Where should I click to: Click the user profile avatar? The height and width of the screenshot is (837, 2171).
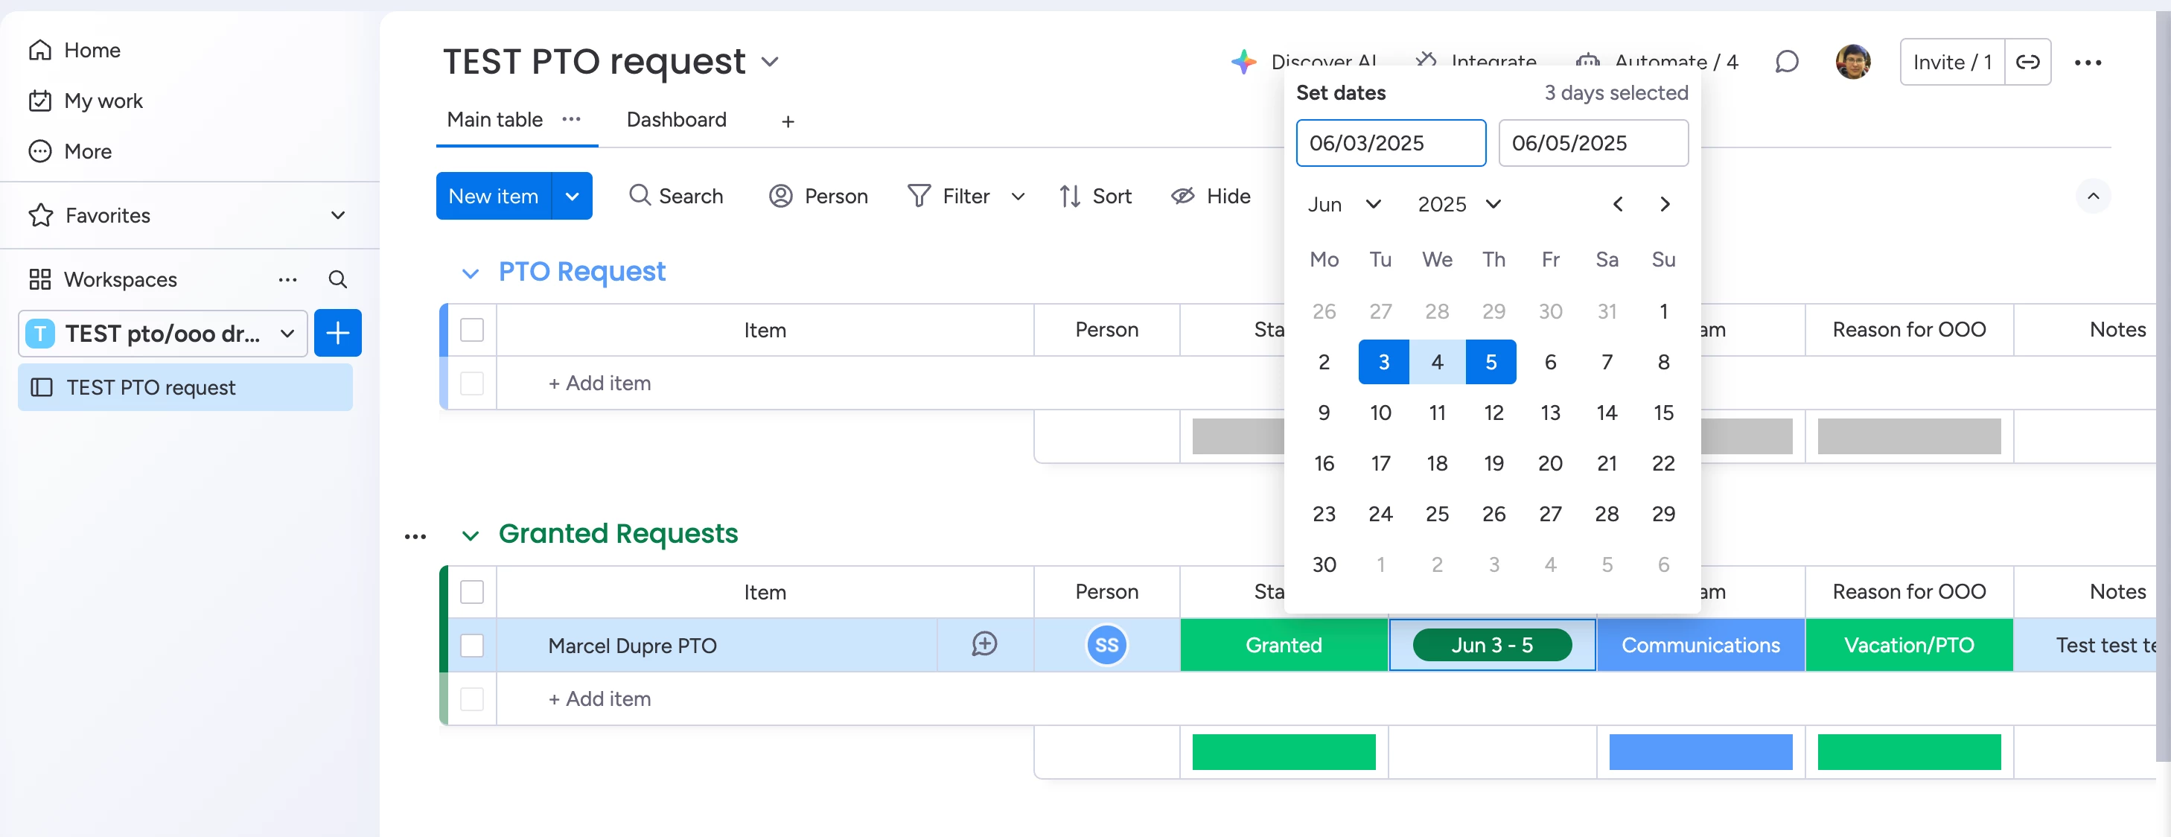click(x=1852, y=62)
